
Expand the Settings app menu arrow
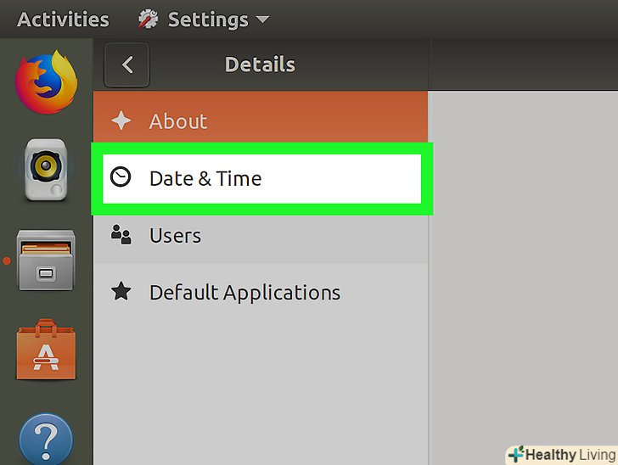pyautogui.click(x=262, y=20)
